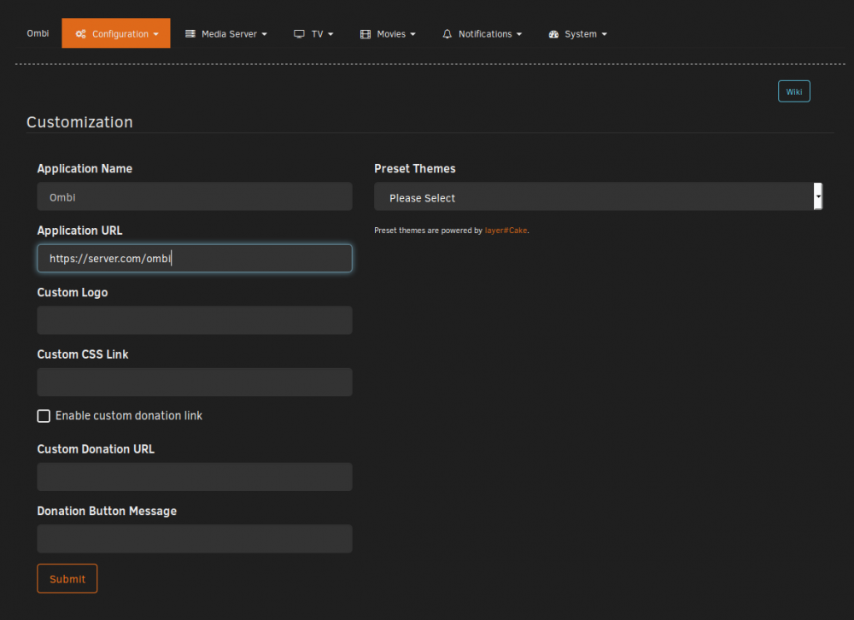Click the System dashboard icon
Screen dimensions: 854x620
pyautogui.click(x=553, y=34)
